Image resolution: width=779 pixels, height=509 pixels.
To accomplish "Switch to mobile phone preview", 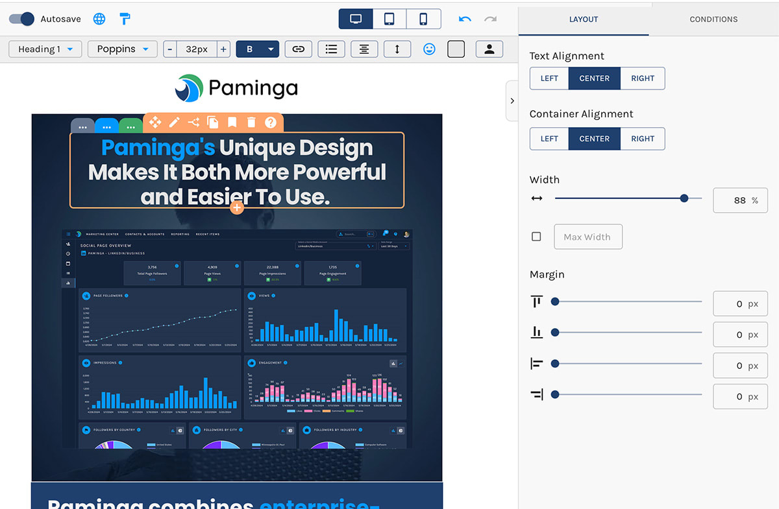I will click(x=423, y=19).
